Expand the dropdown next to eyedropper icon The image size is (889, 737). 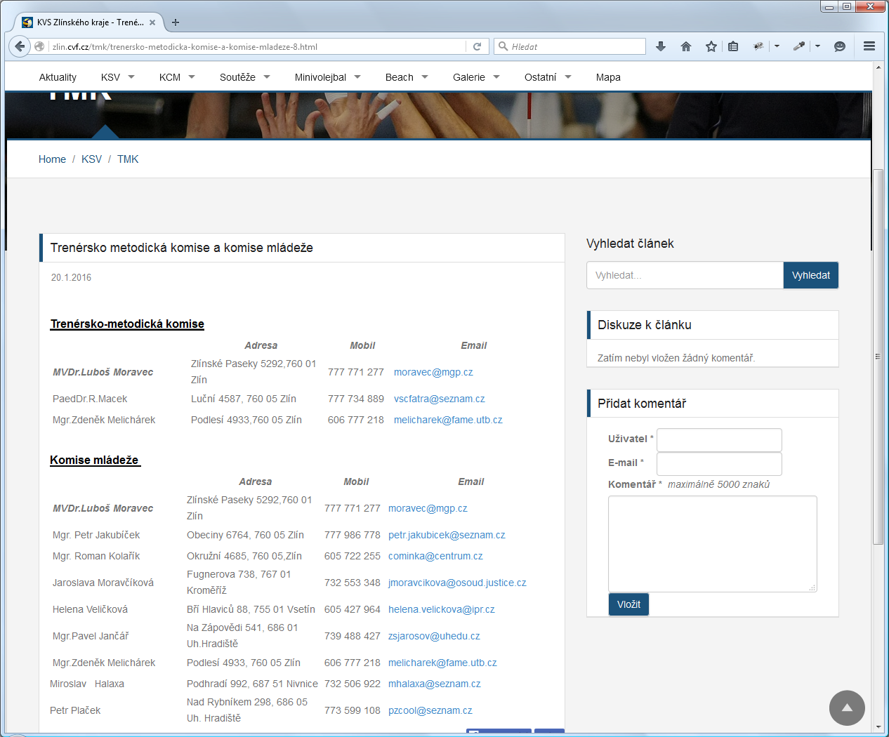pos(817,46)
